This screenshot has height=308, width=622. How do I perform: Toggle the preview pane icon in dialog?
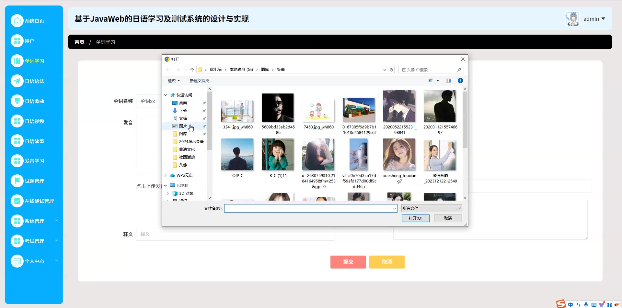click(448, 81)
